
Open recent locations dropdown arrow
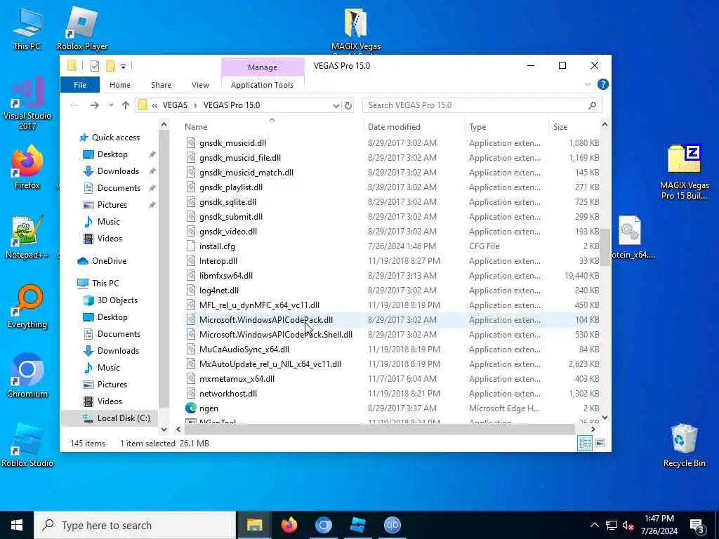(x=111, y=105)
